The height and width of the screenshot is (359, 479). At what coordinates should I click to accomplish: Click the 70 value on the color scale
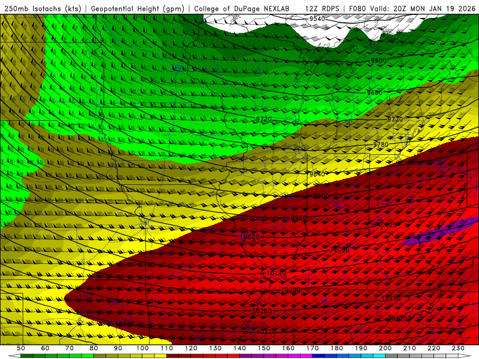coord(69,348)
